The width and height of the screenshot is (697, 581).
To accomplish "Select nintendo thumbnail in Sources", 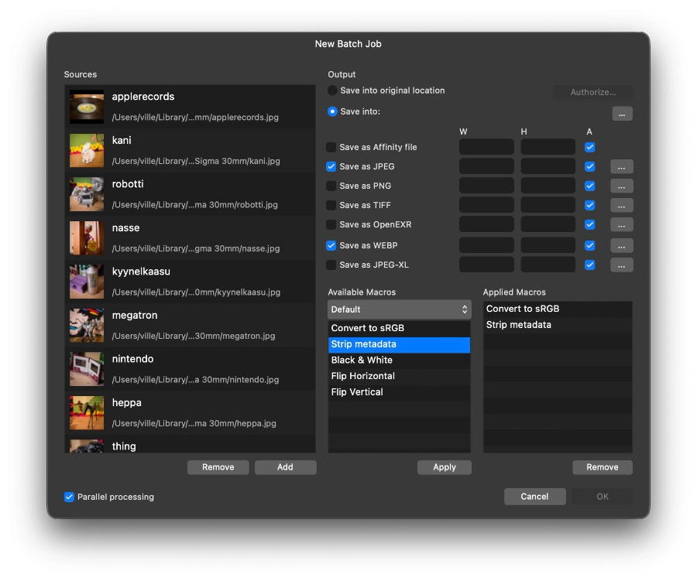I will (x=87, y=369).
